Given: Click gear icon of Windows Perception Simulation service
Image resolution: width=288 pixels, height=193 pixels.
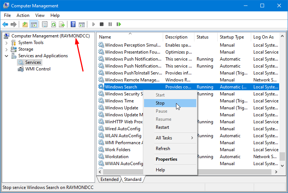Looking at the screenshot, I should coord(101,45).
